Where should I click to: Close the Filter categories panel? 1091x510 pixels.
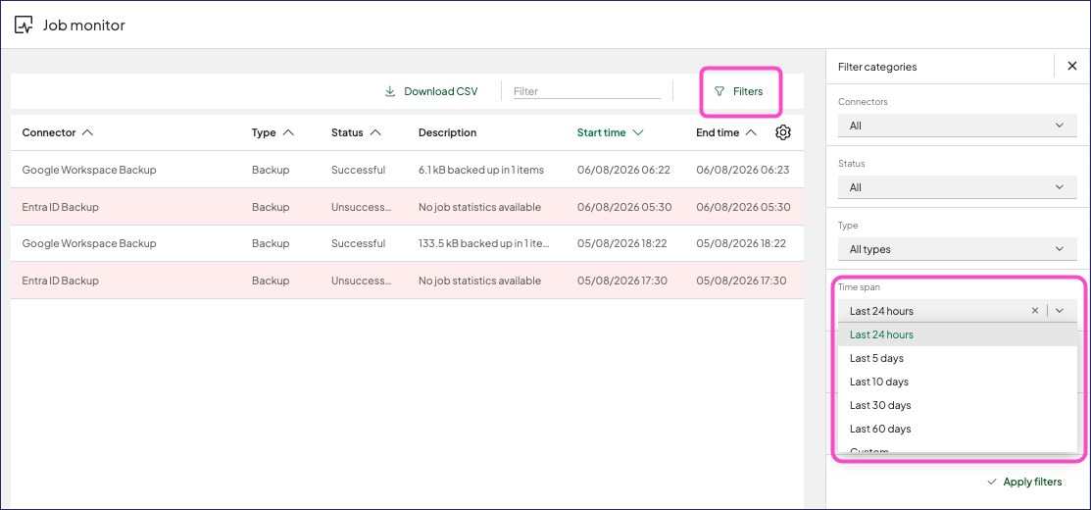[x=1072, y=66]
